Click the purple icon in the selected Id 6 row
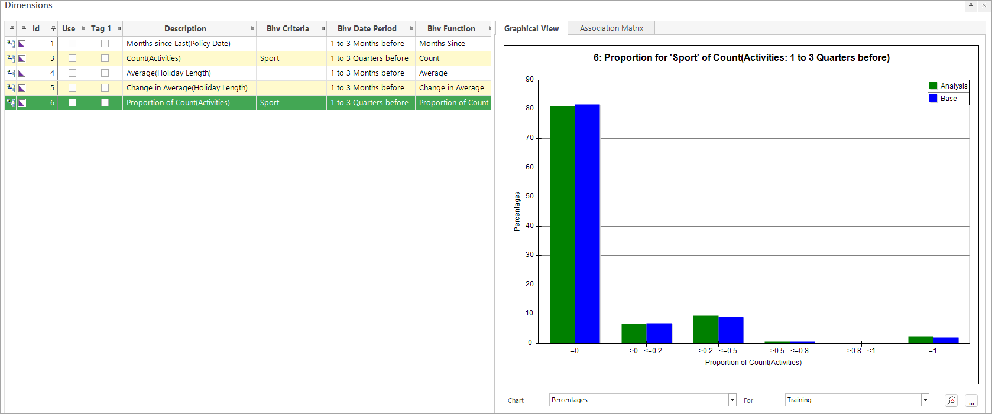Screen dimensions: 992x414 (x=22, y=103)
